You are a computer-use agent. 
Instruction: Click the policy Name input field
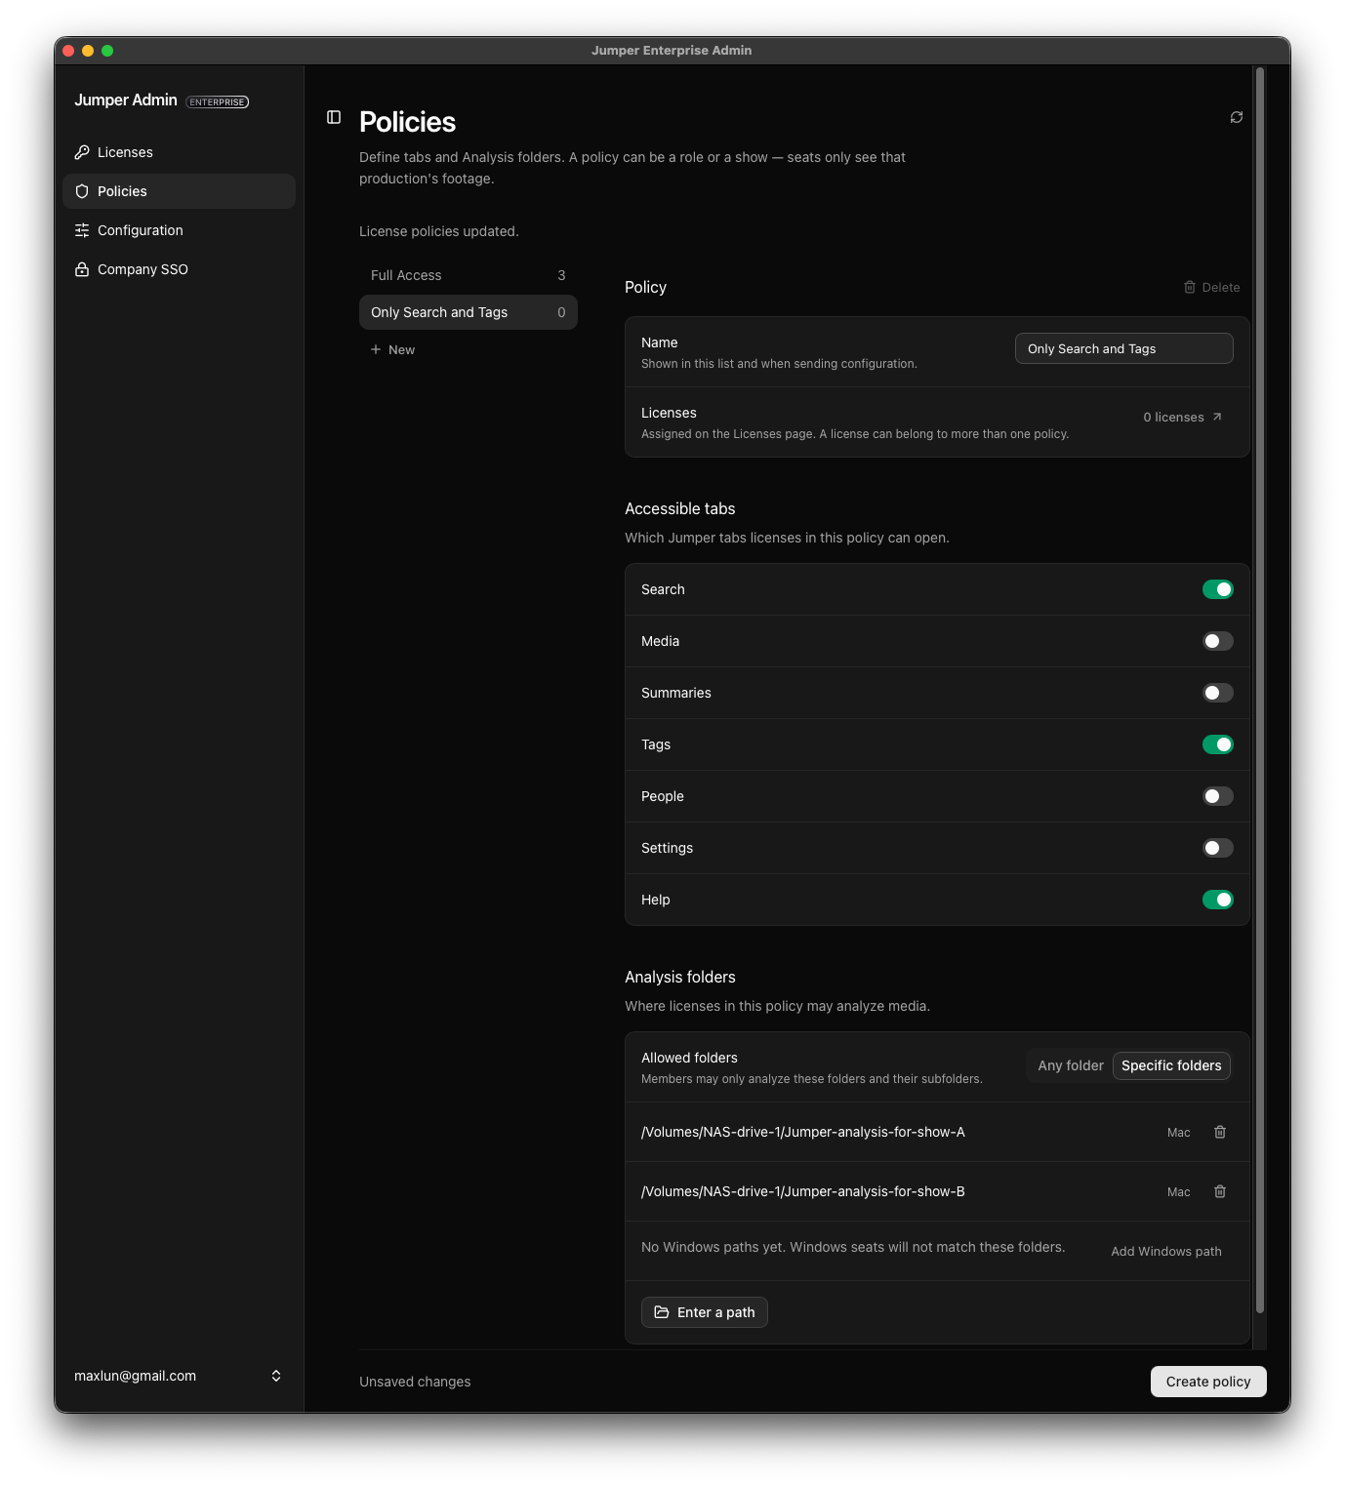pyautogui.click(x=1124, y=348)
